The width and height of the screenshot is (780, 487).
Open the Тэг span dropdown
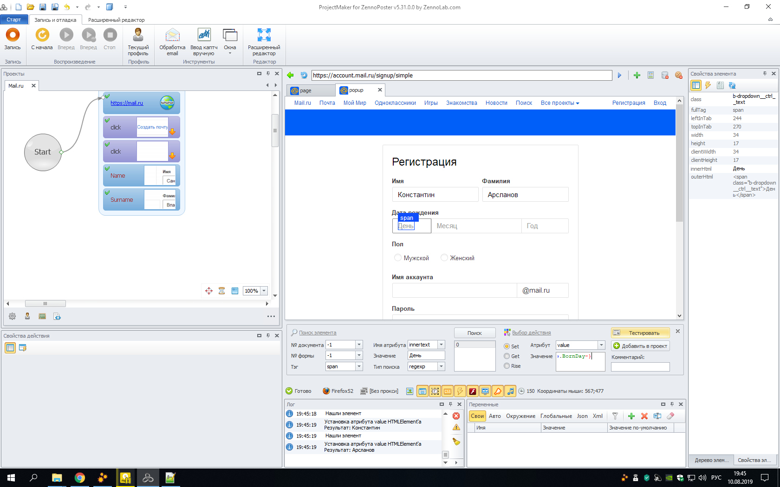point(359,366)
